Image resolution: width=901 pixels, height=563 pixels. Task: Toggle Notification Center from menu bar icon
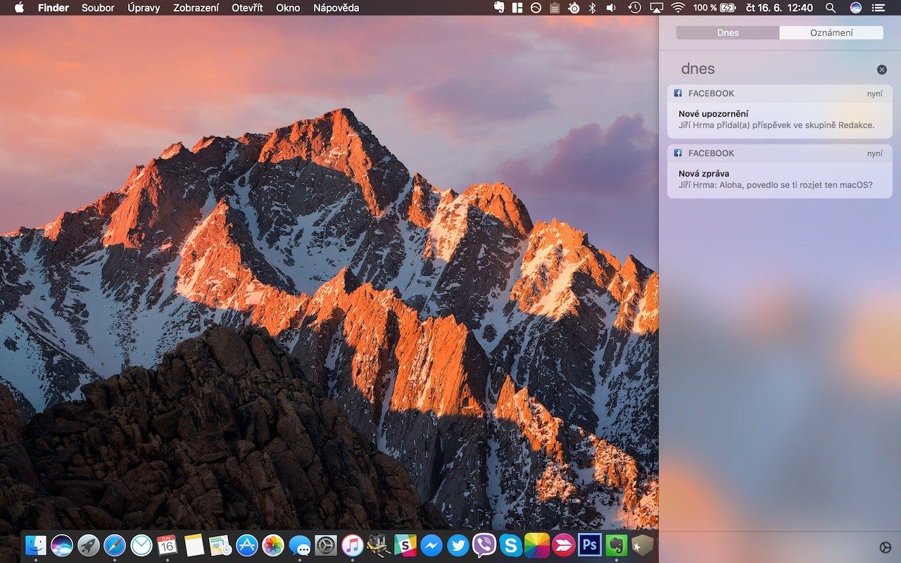pos(880,8)
